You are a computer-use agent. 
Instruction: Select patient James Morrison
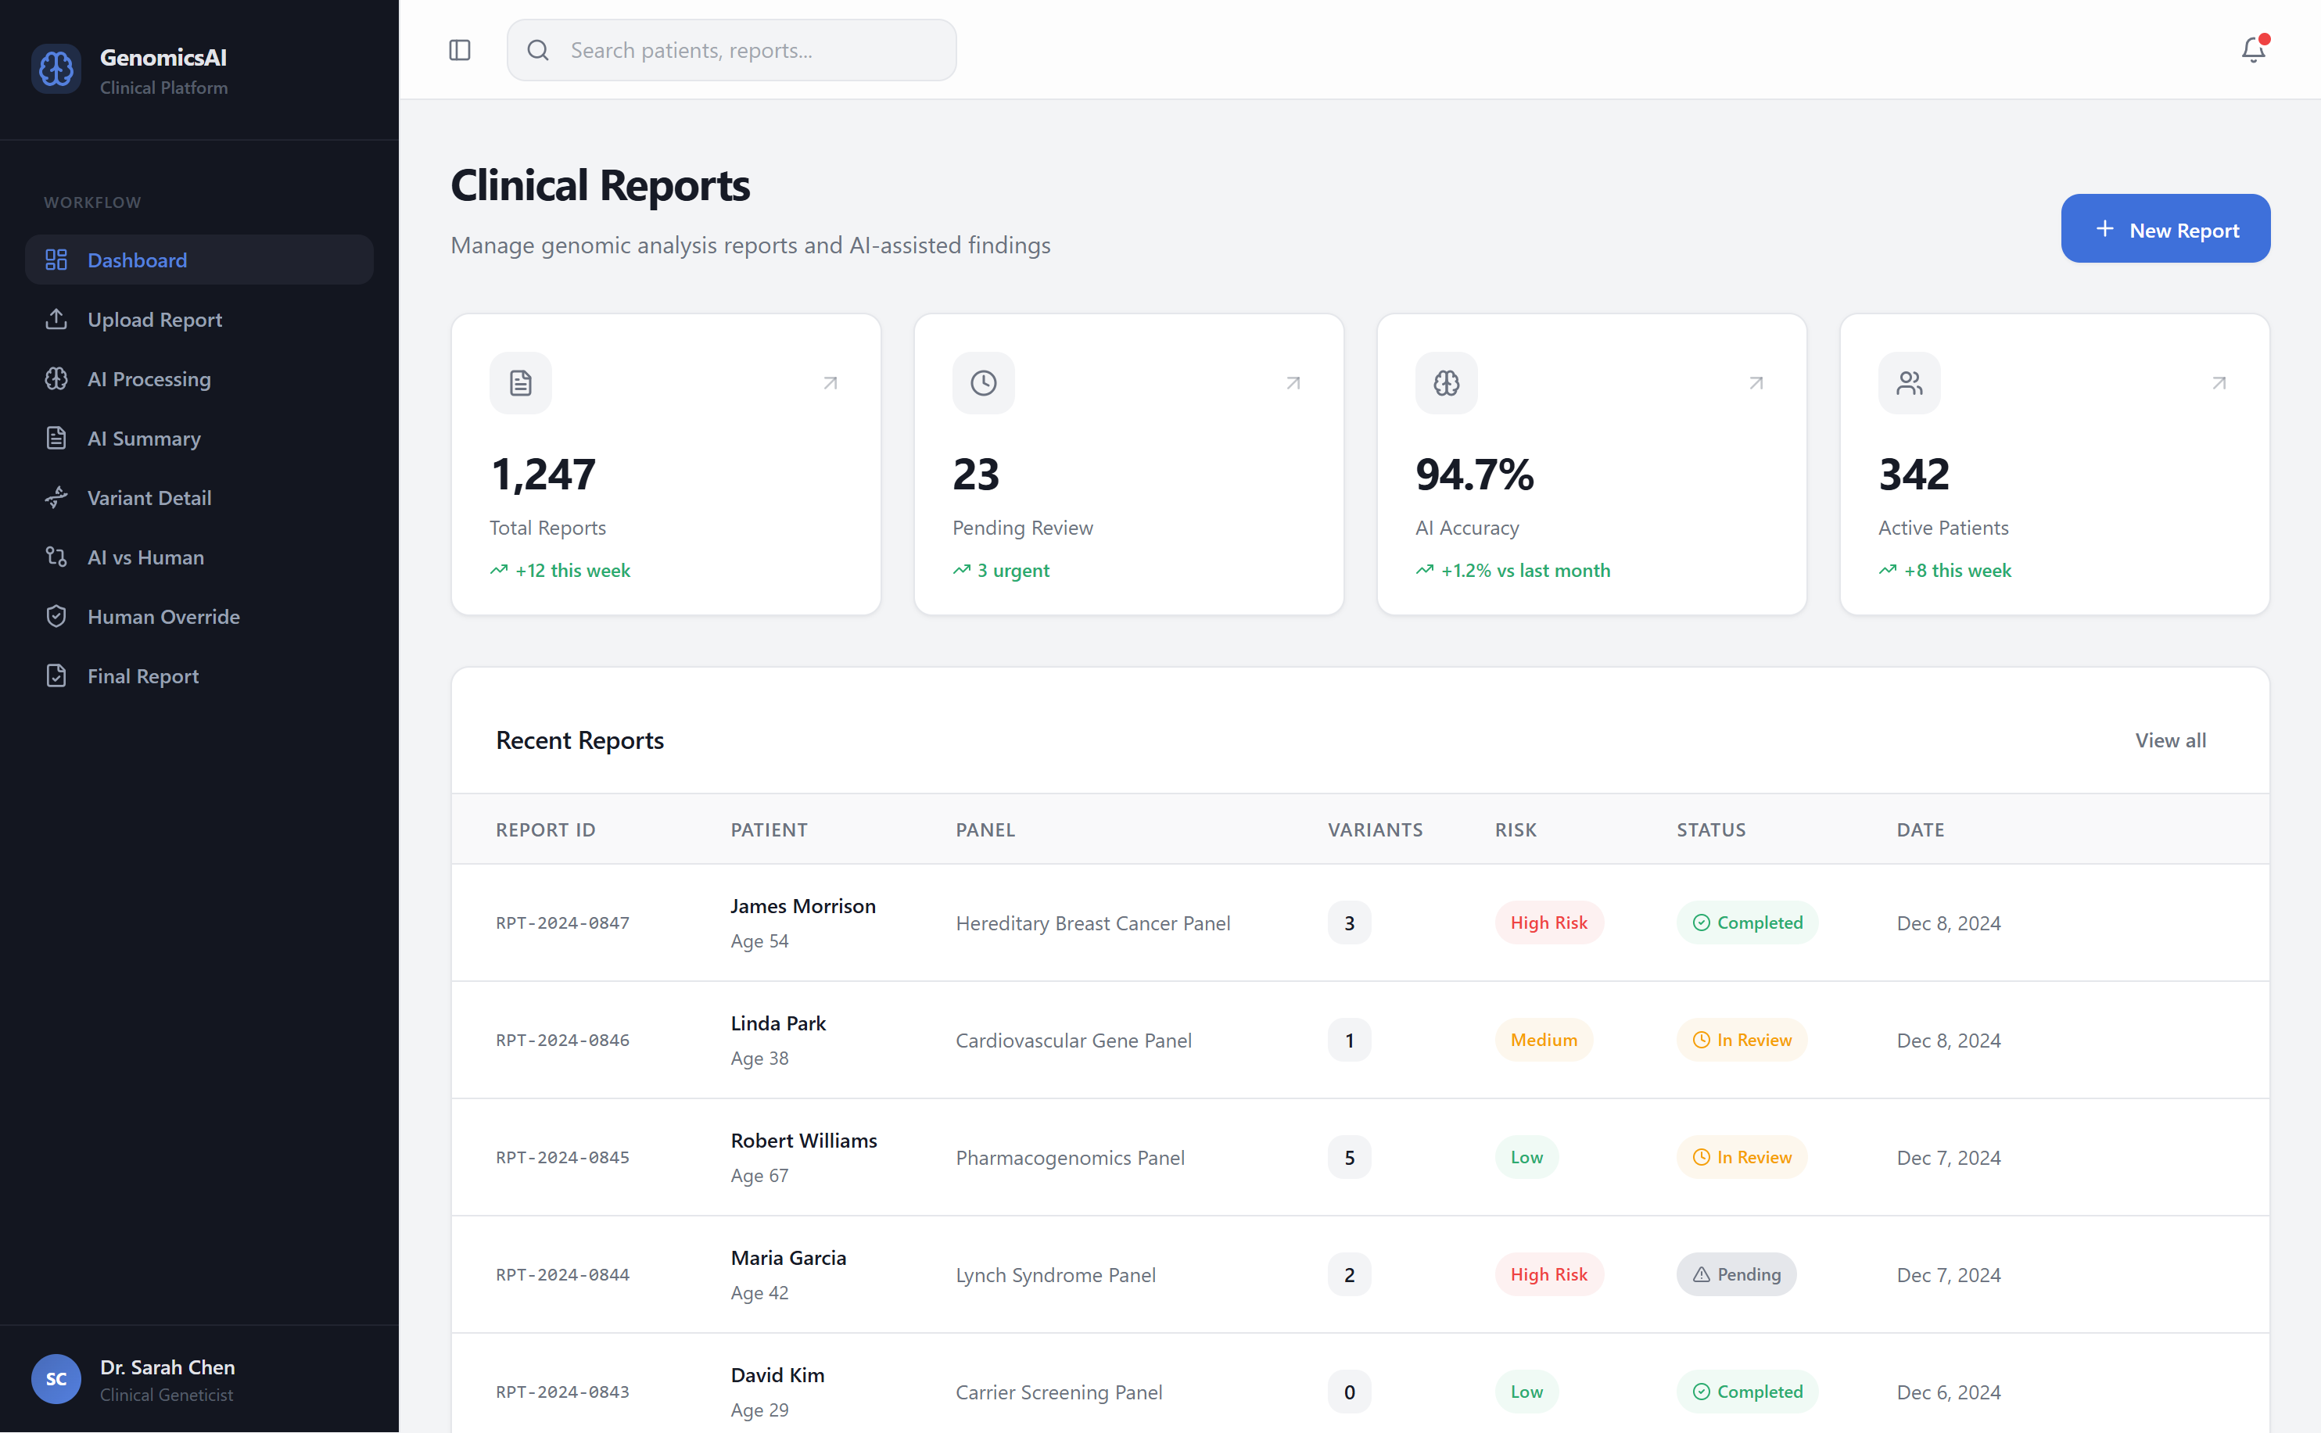802,906
